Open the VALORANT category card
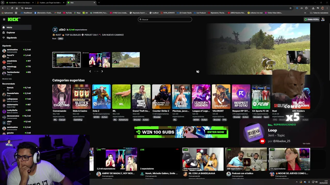The image size is (330, 185). (221, 97)
